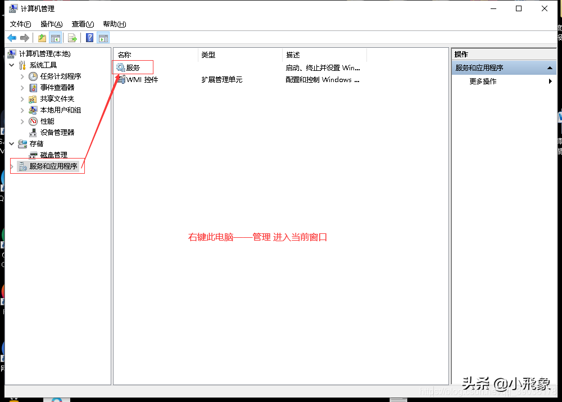The height and width of the screenshot is (402, 562).
Task: Select the 本地用户和组 tree item
Action: [61, 110]
